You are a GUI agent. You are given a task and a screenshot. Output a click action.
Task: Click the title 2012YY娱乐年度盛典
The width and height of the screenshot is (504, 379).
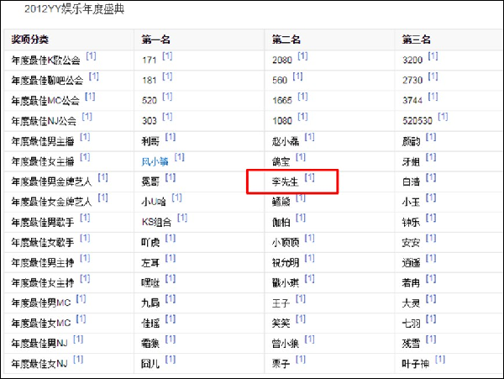(74, 9)
